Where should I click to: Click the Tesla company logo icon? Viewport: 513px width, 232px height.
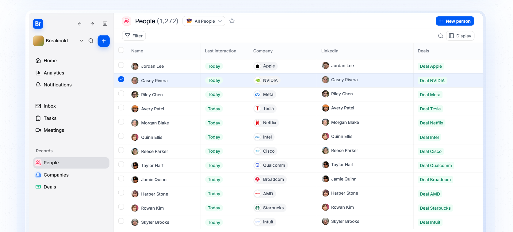258,108
